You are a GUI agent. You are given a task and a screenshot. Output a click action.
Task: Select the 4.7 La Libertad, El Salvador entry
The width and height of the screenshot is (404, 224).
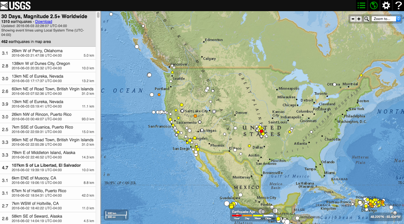48,167
